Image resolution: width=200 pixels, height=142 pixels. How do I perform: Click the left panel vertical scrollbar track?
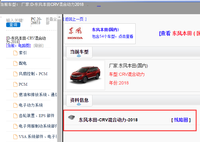pyautogui.click(x=59, y=80)
